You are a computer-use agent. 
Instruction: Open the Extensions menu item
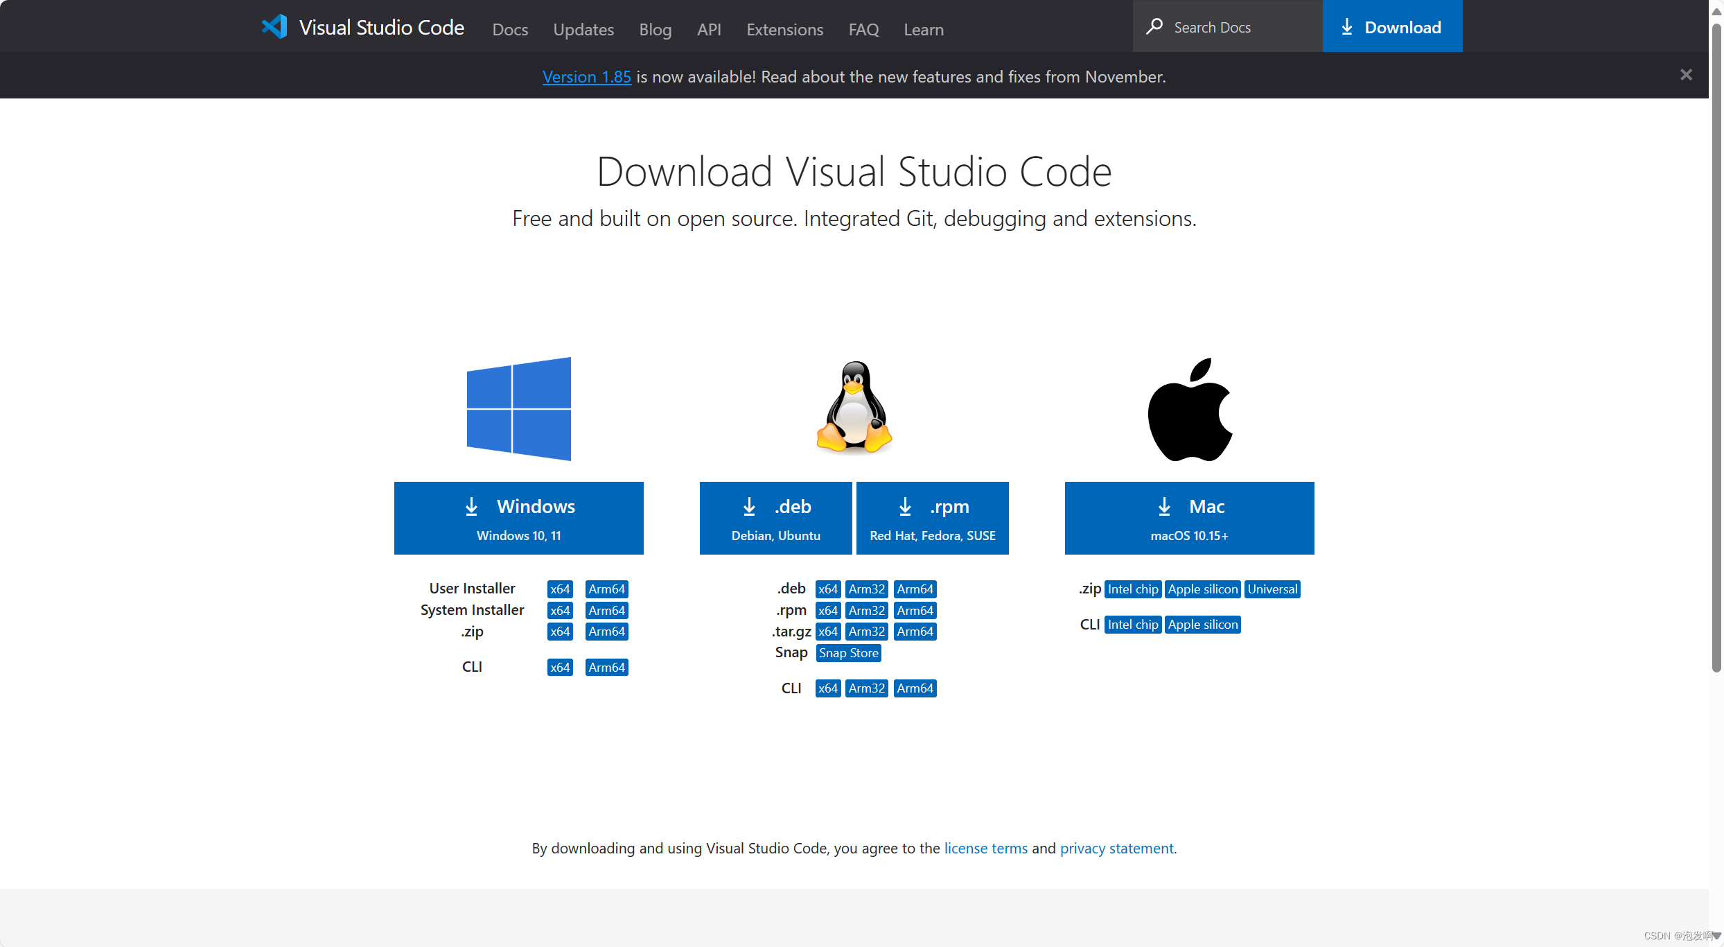tap(784, 29)
